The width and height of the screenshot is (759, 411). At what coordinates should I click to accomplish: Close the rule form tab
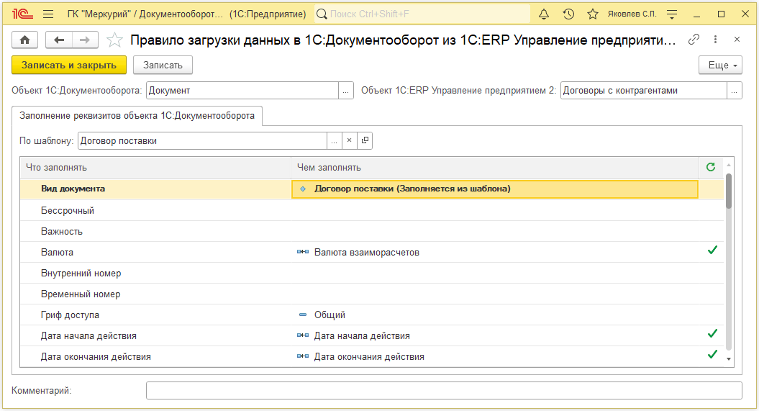click(737, 39)
